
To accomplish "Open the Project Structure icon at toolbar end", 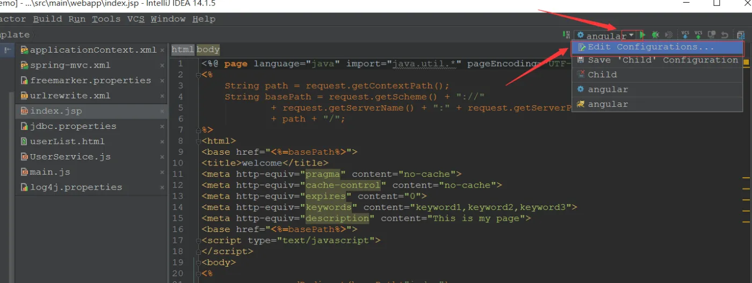I will (741, 35).
